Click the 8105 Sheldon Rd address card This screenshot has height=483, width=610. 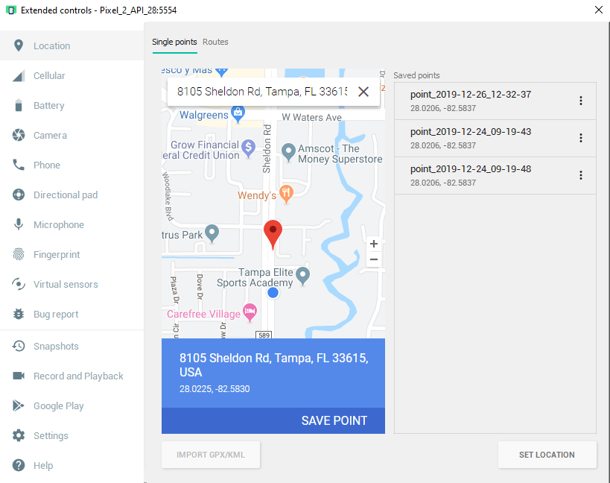(273, 373)
